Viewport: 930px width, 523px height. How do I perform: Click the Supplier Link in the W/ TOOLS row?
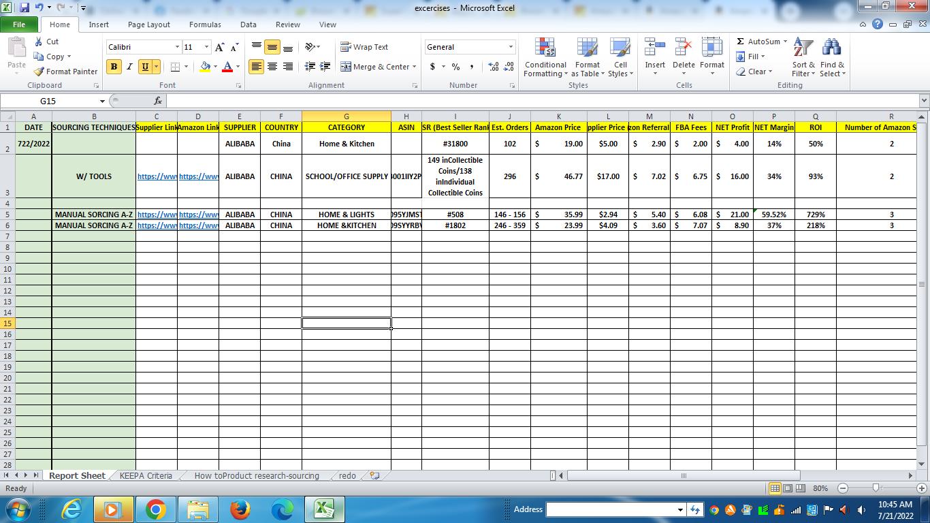(157, 176)
